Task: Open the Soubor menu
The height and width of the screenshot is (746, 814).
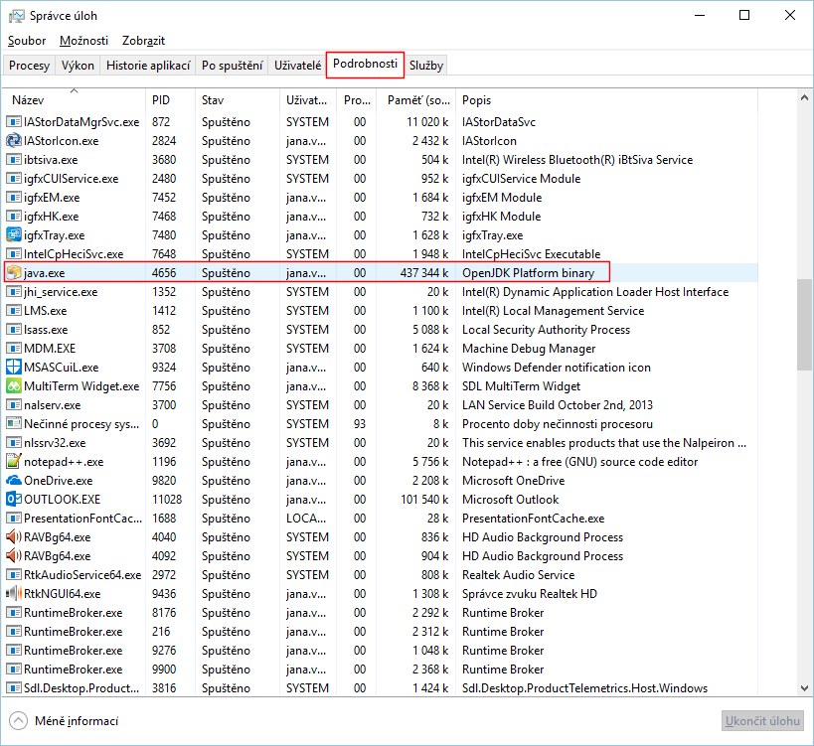Action: coord(27,41)
